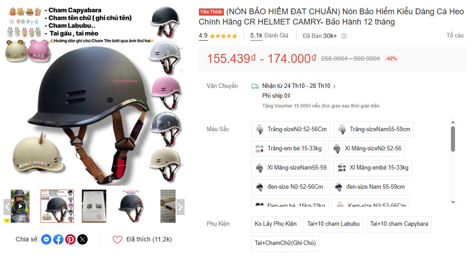The width and height of the screenshot is (476, 257).
Task: Click the scrollbar down arrow in colors
Action: click(453, 202)
